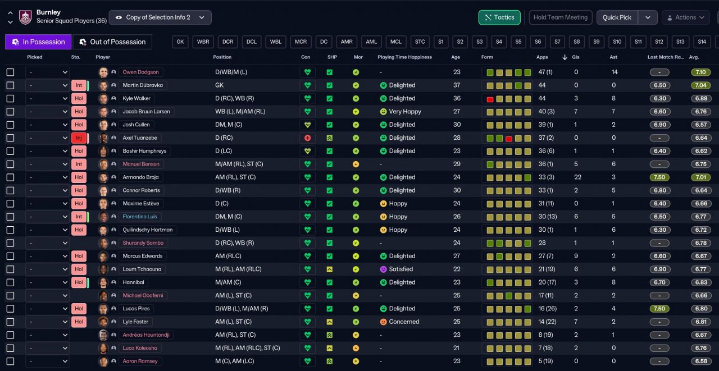Screen dimensions: 719x371
Task: Click Owen Dodgson's green heart condition icon
Action: [307, 72]
